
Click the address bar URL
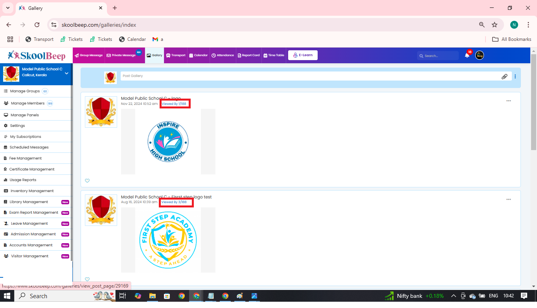coord(99,25)
